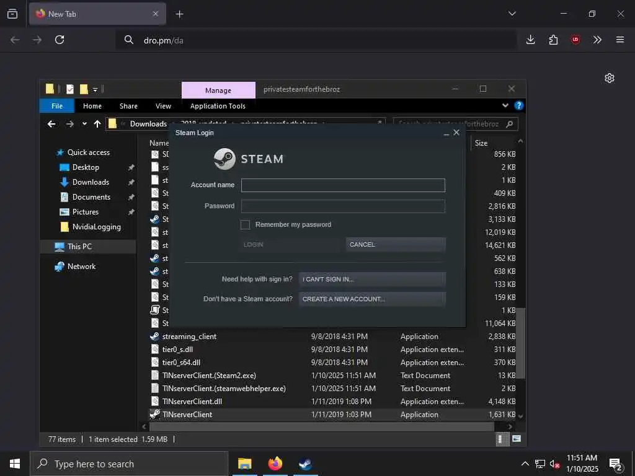Switch to the Home ribbon tab
635x476 pixels.
point(92,106)
